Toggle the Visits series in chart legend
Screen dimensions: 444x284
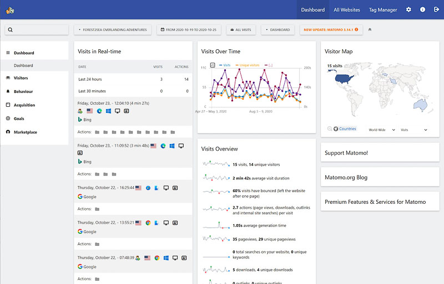225,65
